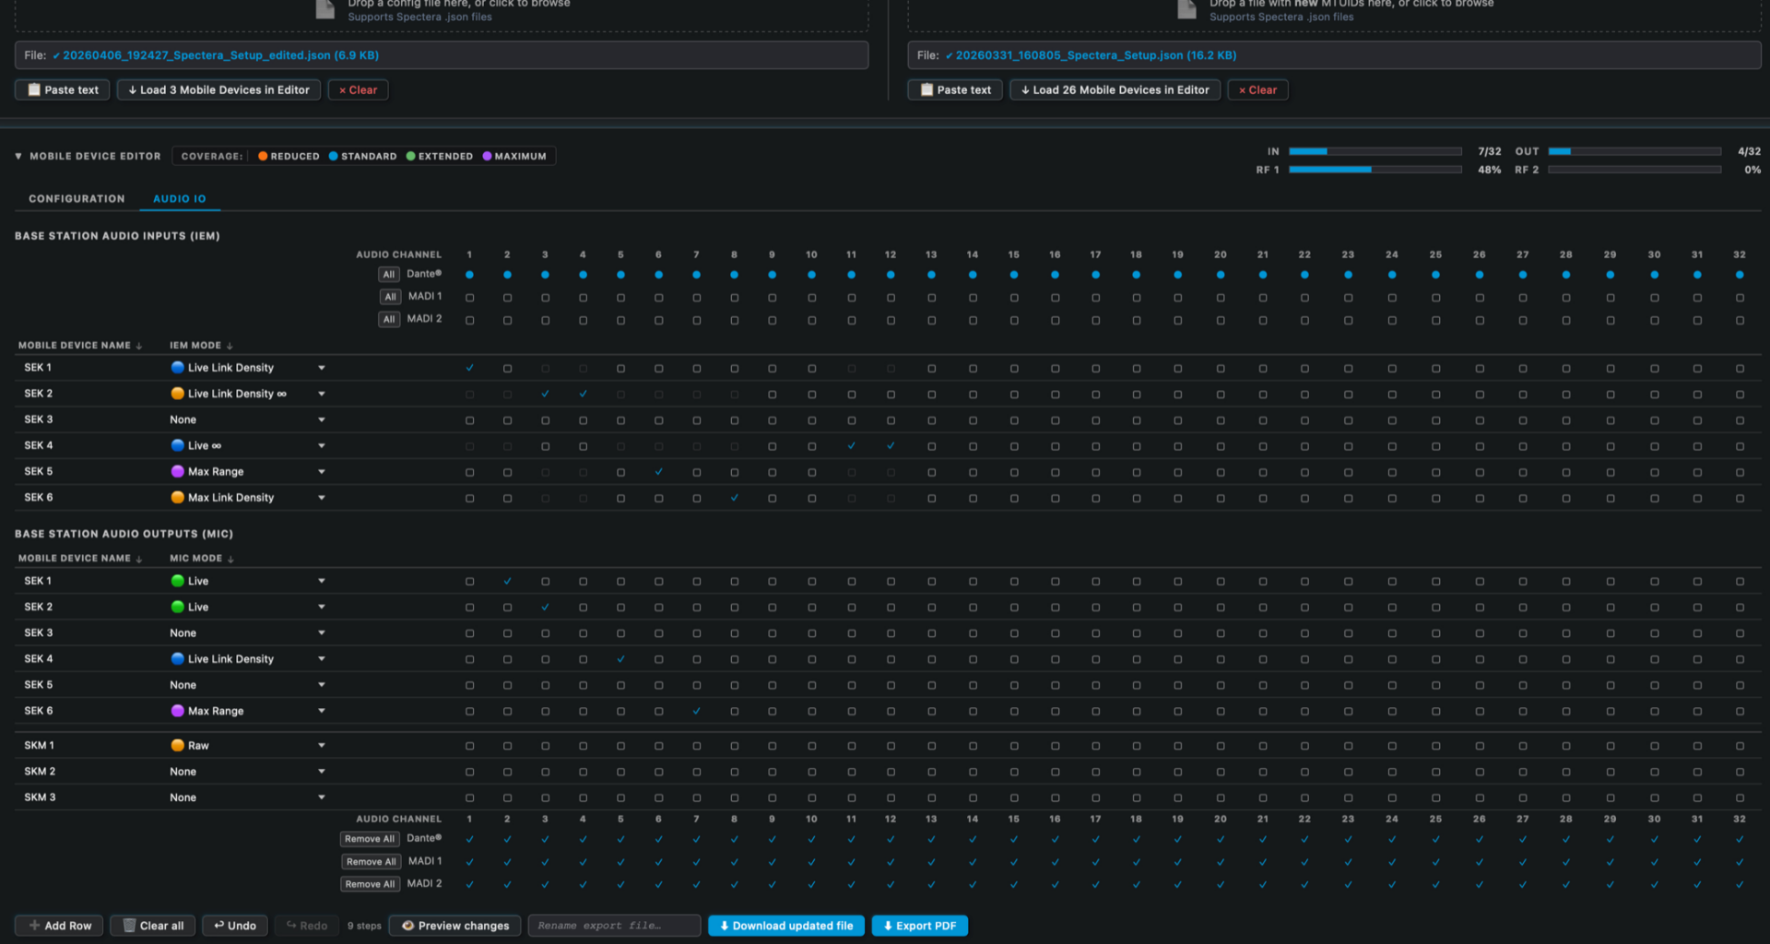The width and height of the screenshot is (1770, 944).
Task: Uncheck SEK 1 IEM channel 1 checkbox
Action: tap(470, 368)
